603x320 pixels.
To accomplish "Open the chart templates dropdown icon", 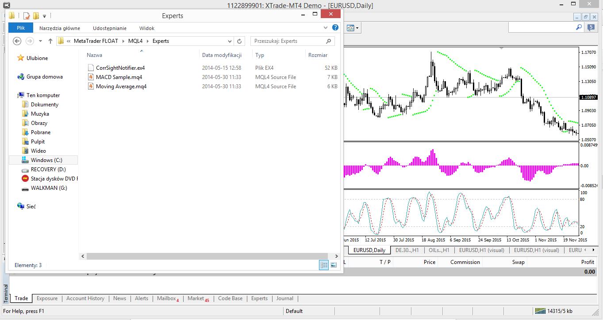I will click(x=353, y=28).
